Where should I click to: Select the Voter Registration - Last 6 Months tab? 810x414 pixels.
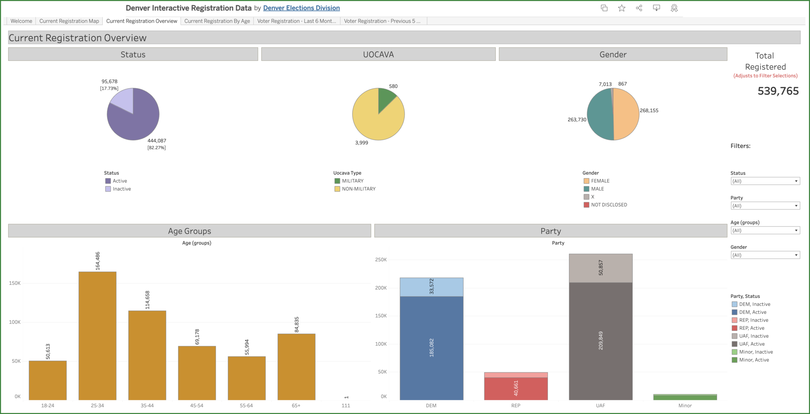coord(296,21)
